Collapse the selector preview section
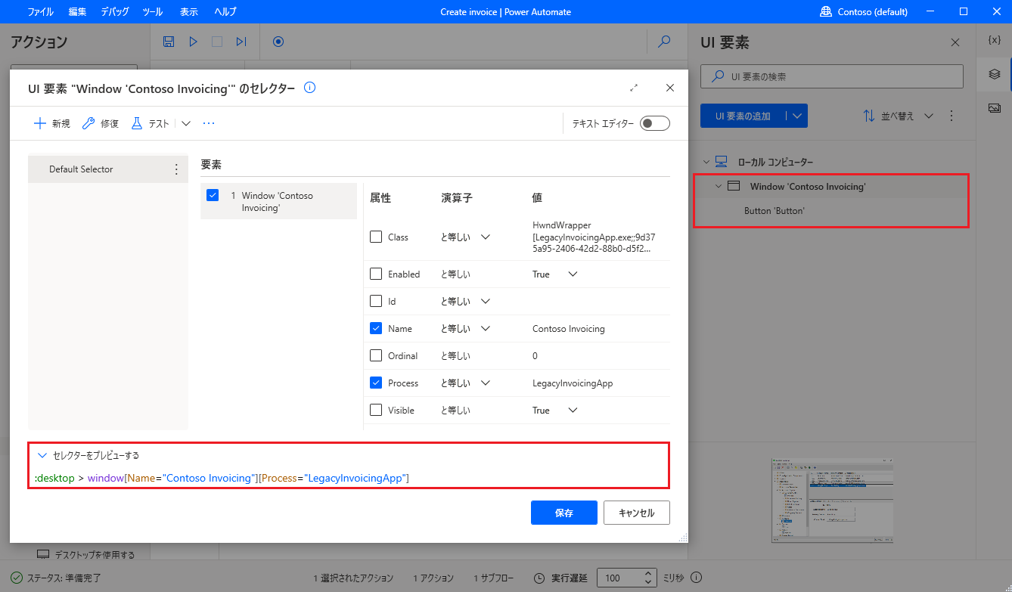 42,455
